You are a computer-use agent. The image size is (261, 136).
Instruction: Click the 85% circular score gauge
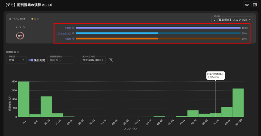tap(20, 36)
